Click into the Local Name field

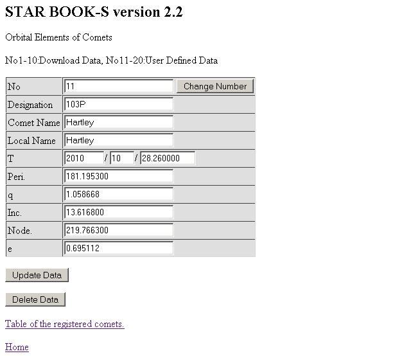pos(118,140)
